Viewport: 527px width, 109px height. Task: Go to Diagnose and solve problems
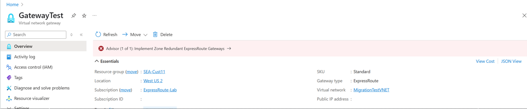42,88
